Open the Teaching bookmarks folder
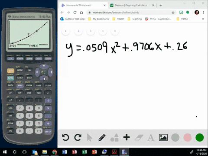Viewport: 208px width, 156px height. click(x=135, y=19)
